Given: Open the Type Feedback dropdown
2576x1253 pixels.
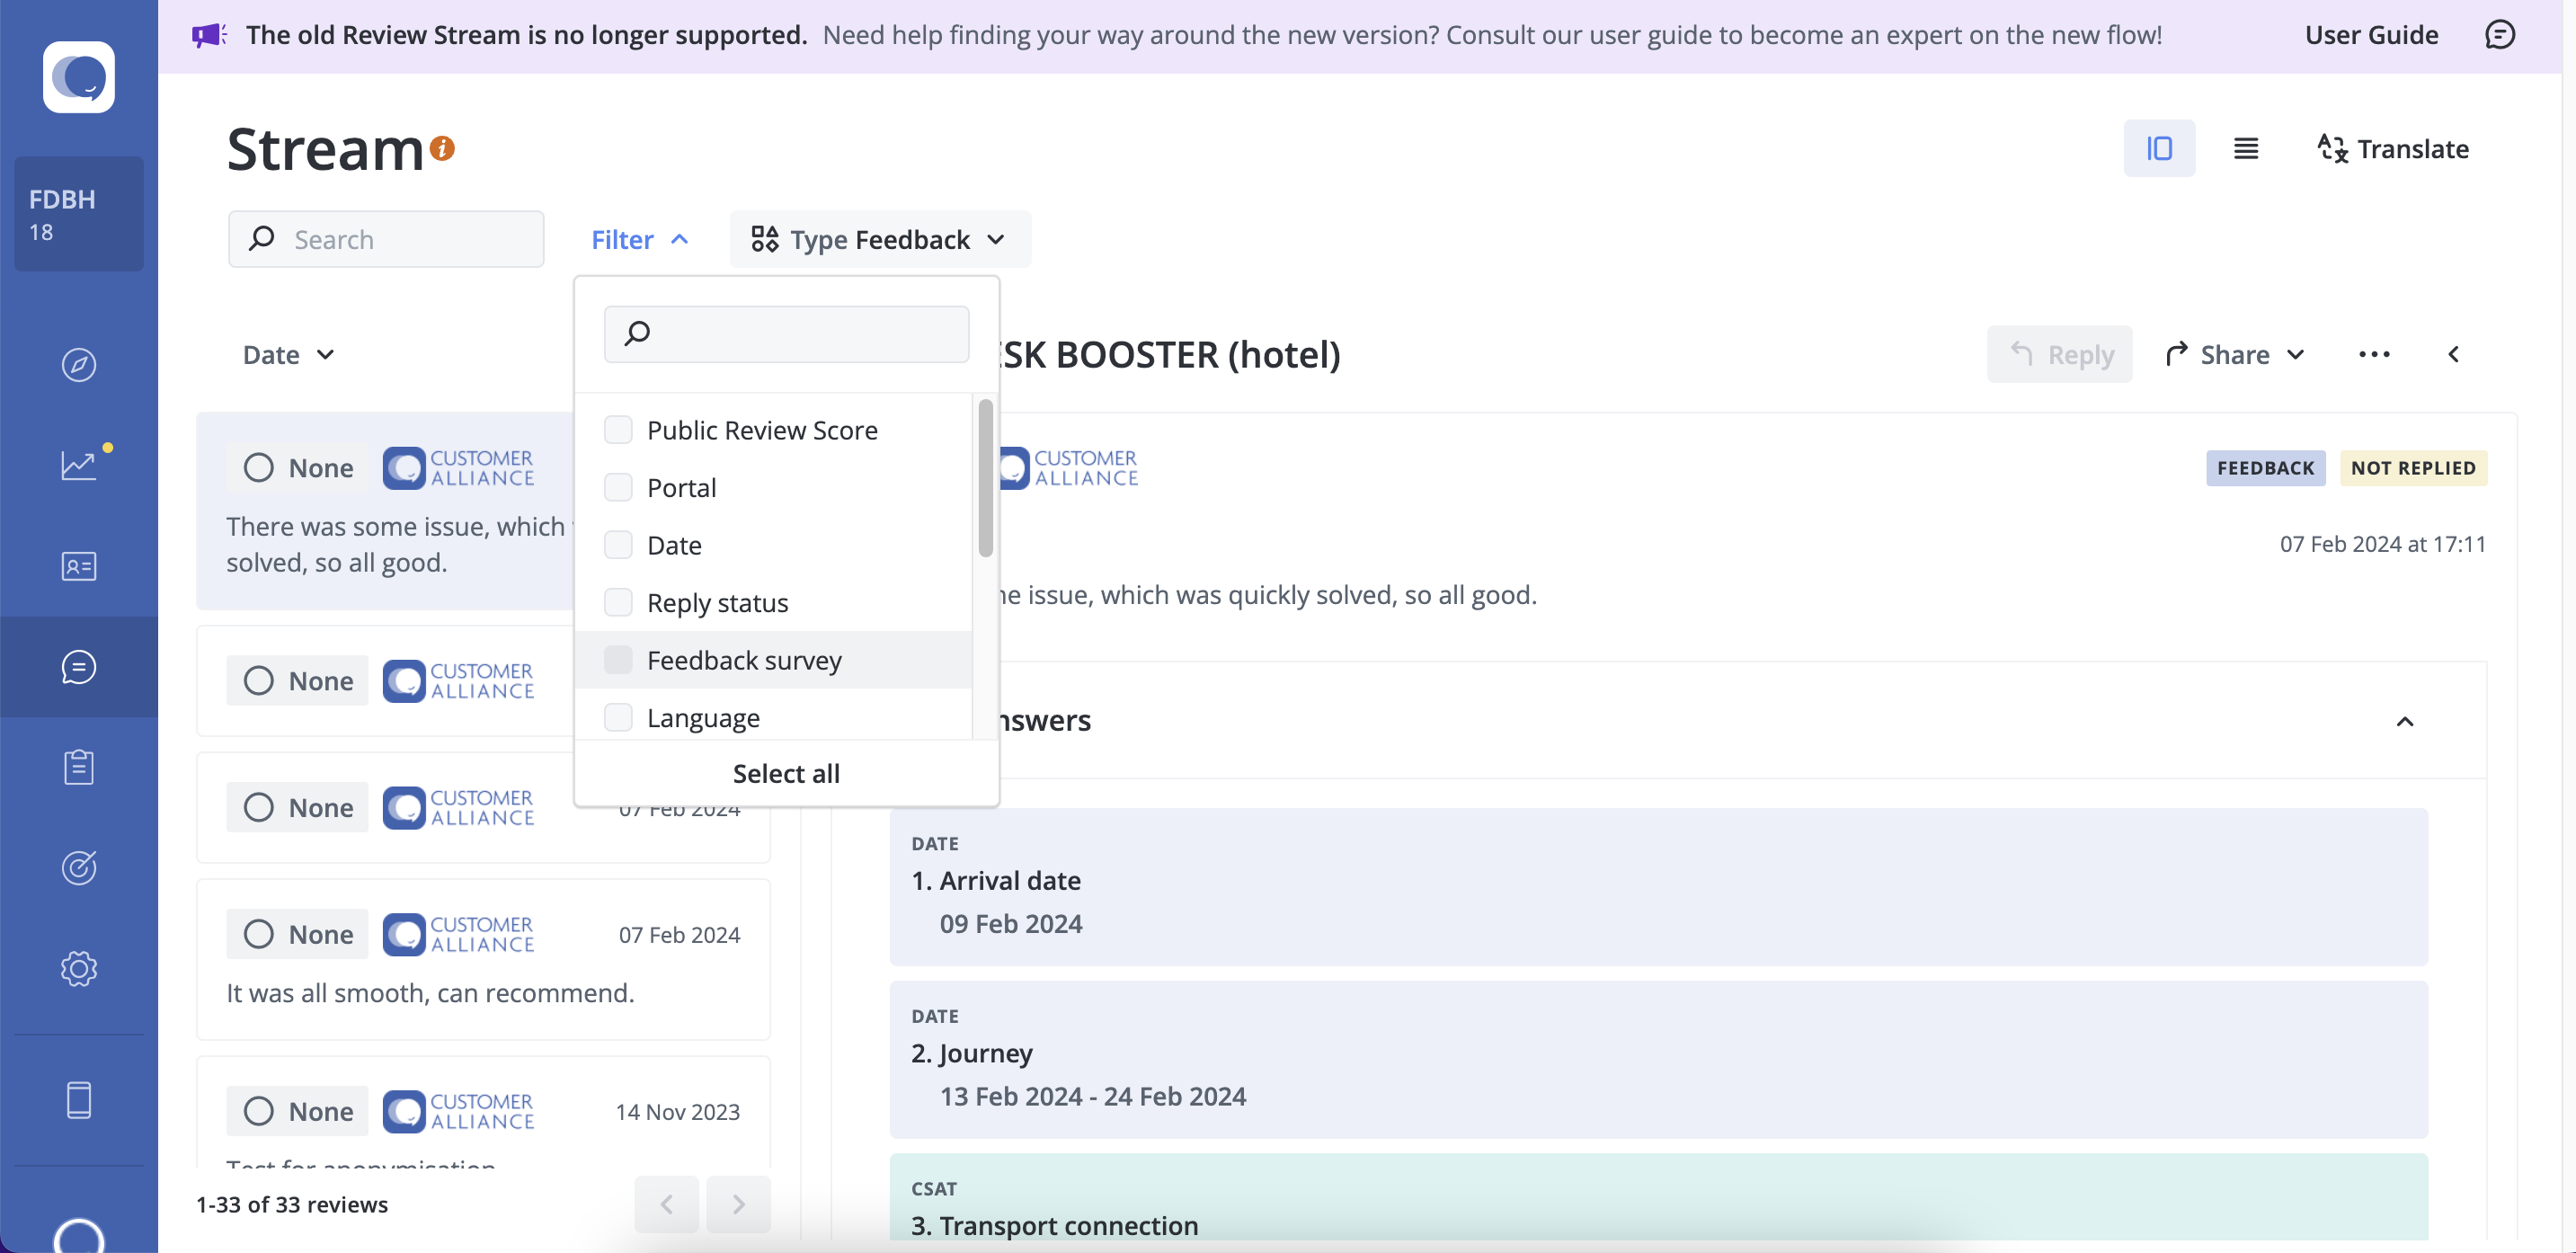Looking at the screenshot, I should [880, 239].
